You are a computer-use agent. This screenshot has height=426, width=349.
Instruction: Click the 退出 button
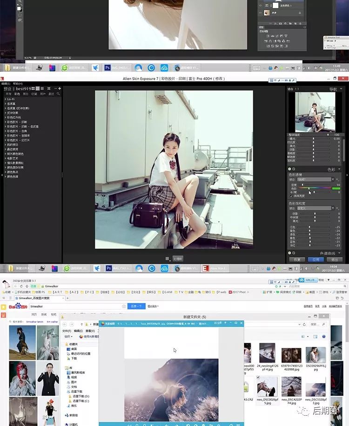[335, 260]
